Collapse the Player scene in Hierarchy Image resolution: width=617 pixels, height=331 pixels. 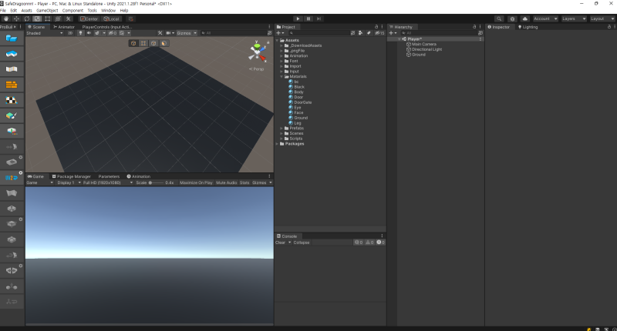(399, 38)
